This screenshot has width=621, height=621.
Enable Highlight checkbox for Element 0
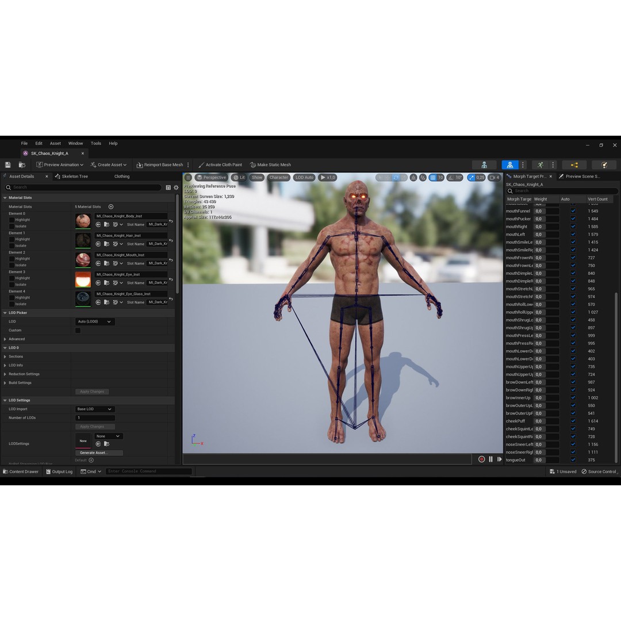click(11, 220)
